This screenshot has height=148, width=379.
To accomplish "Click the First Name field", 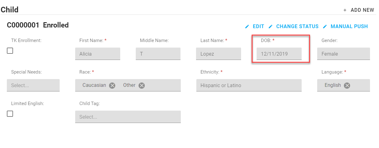I will point(98,54).
